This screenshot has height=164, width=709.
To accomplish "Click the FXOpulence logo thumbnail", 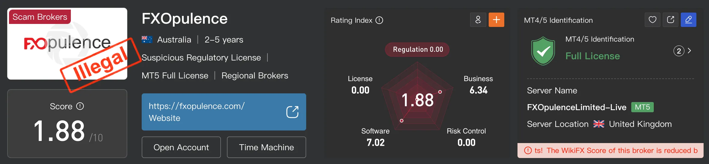I will pos(67,44).
